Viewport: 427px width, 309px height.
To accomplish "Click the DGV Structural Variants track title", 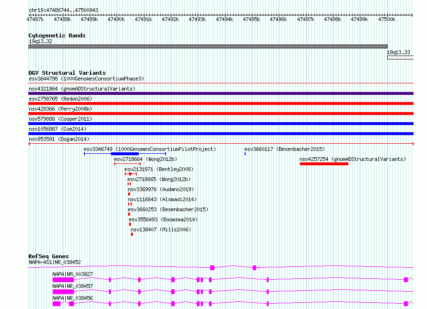I will 67,73.
